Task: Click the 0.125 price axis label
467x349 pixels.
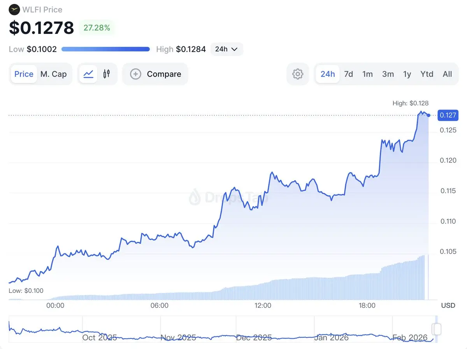Action: click(x=448, y=130)
